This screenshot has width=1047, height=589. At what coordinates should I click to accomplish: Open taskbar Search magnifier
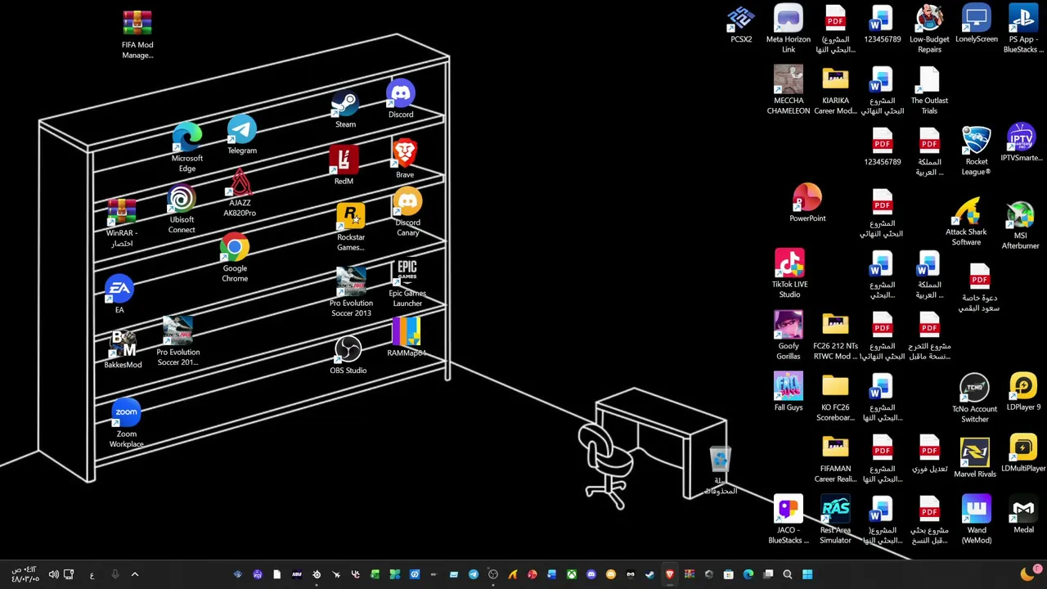click(x=788, y=574)
